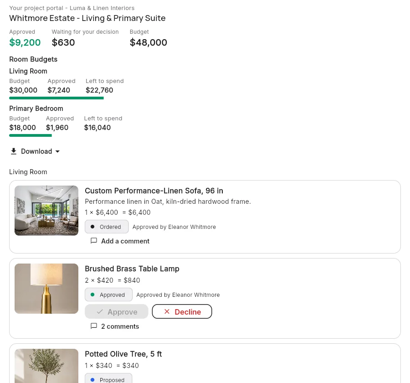Click sofa price line 1 × $6,400
410x383 pixels.
click(x=118, y=212)
